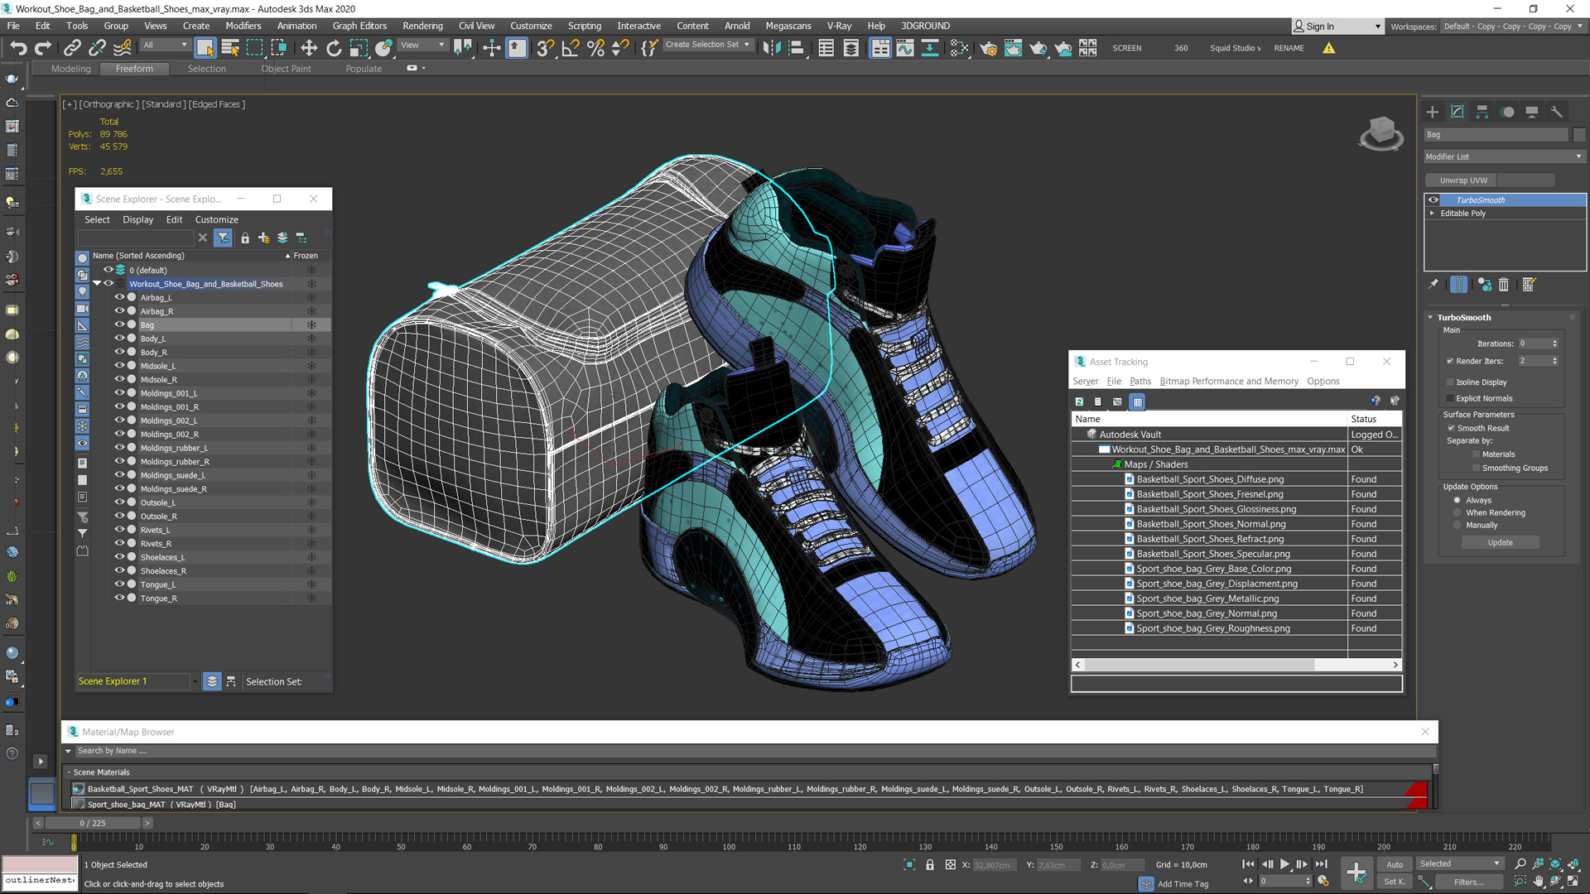Open the Utilities wrench panel
This screenshot has height=894, width=1590.
(x=1557, y=112)
